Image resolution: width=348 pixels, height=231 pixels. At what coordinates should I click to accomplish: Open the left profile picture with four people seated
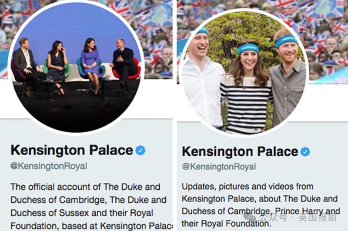tap(77, 67)
